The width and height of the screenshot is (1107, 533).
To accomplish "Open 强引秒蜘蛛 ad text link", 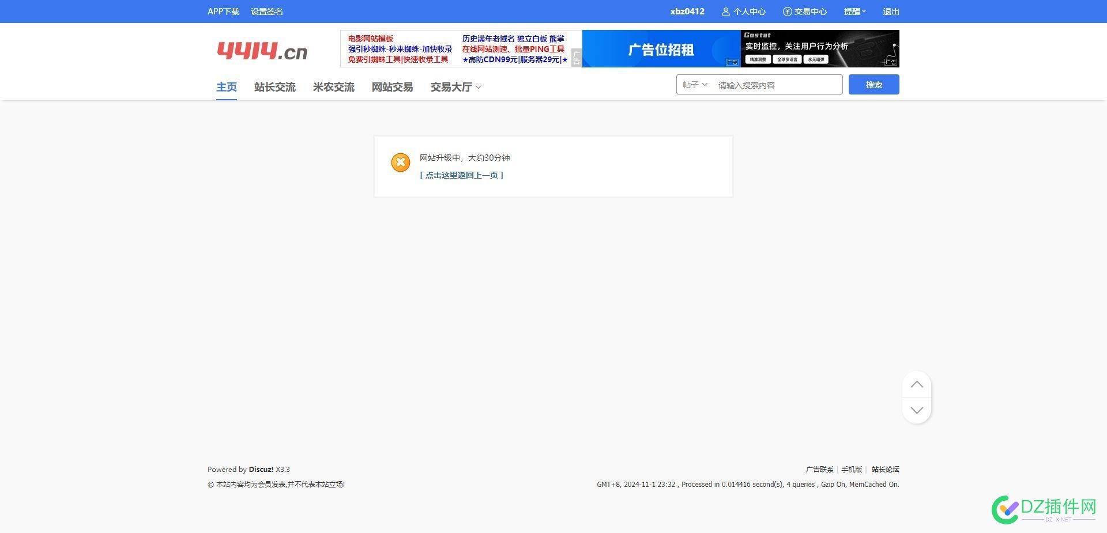I will point(400,49).
